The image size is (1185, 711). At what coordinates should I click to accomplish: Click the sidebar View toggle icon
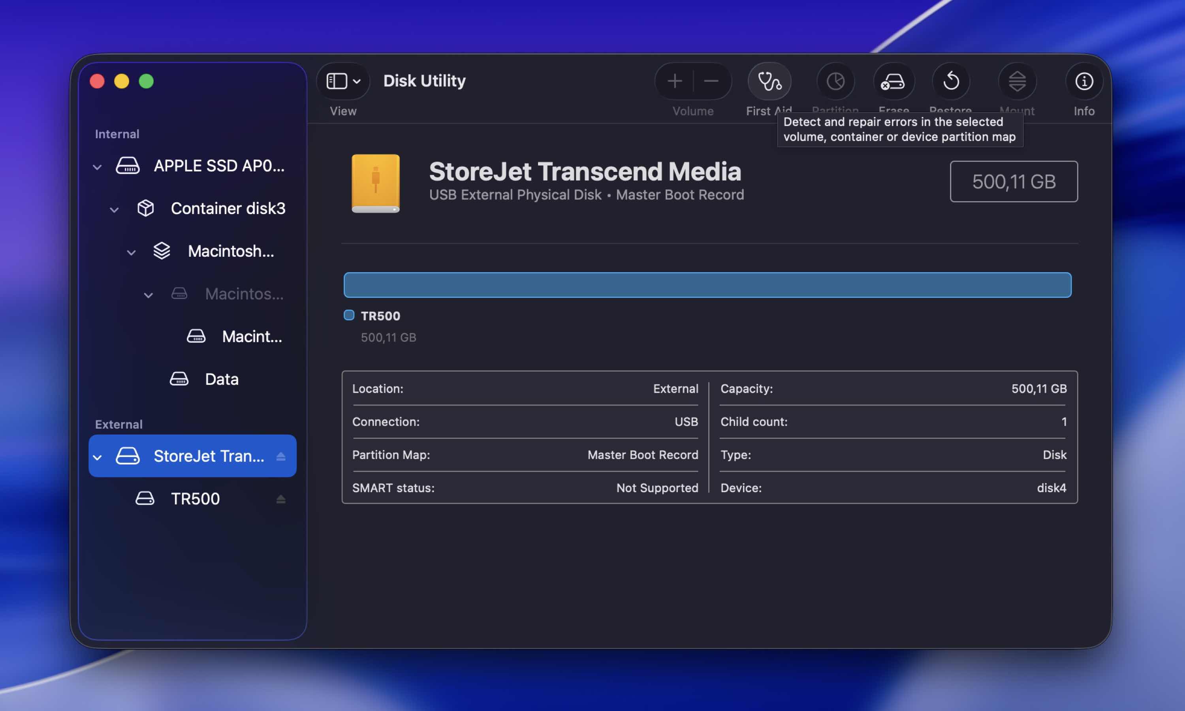(x=336, y=81)
